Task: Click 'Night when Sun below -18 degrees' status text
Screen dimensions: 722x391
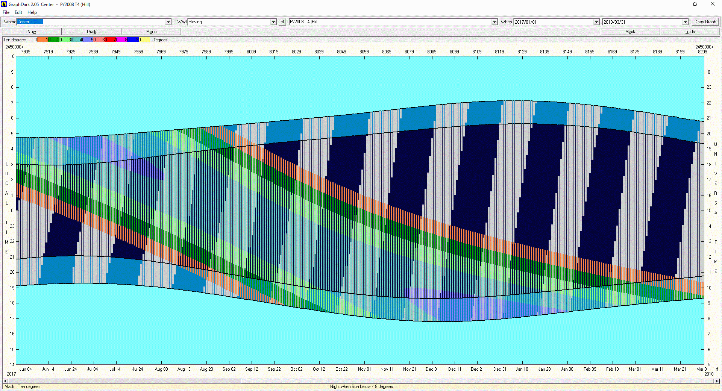Action: tap(361, 386)
